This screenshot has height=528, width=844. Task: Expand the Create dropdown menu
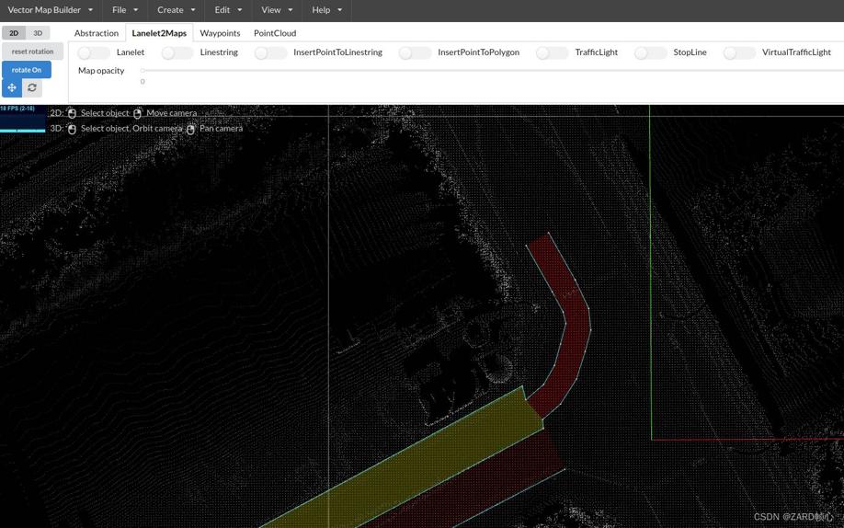pyautogui.click(x=176, y=10)
